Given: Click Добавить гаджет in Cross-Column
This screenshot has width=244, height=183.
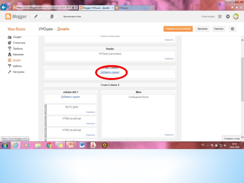Looking at the screenshot, I should click(110, 72).
